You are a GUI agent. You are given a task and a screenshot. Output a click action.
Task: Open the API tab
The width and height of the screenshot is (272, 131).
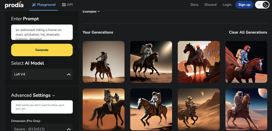tap(67, 5)
